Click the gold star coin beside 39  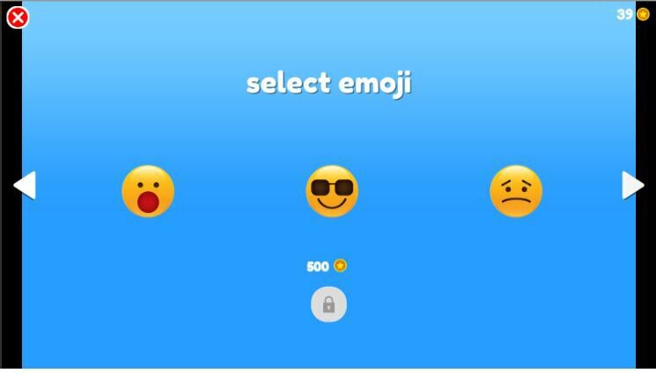pos(643,14)
